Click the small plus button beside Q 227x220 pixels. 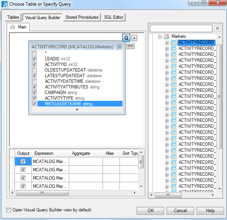(x=134, y=38)
